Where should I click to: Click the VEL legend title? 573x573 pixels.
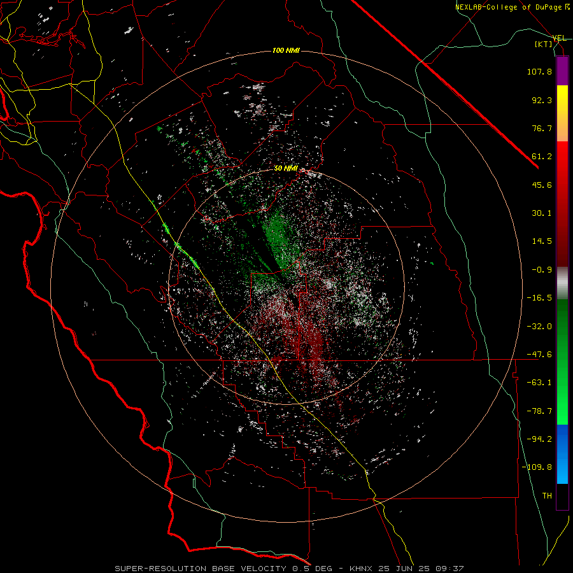560,38
